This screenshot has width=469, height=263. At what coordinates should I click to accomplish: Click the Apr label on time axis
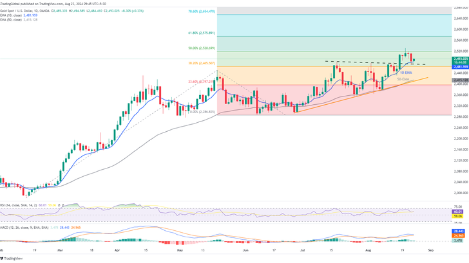point(117,251)
